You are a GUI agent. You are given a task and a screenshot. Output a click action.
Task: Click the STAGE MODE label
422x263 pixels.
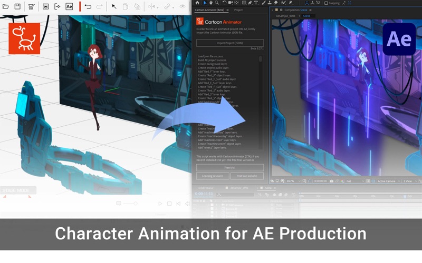[16, 190]
